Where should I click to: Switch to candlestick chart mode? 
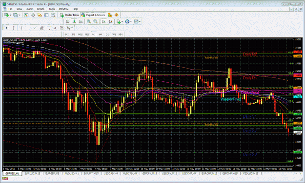(x=74, y=21)
